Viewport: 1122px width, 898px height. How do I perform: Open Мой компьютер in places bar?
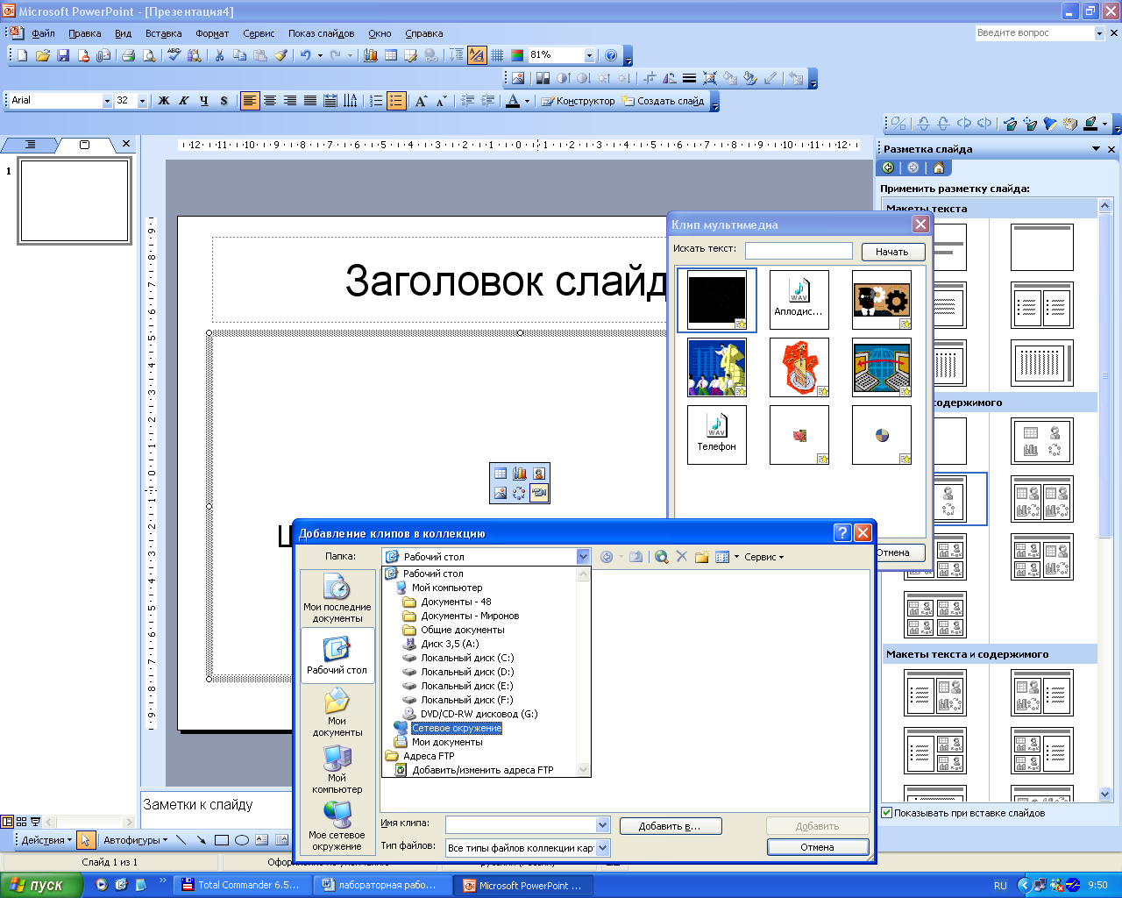(x=337, y=770)
